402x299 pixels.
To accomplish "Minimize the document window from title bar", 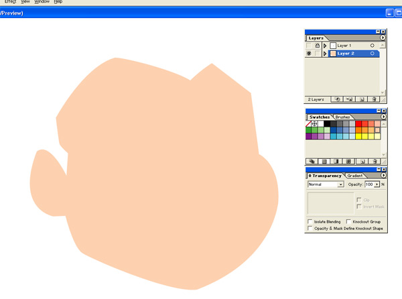I will point(389,13).
